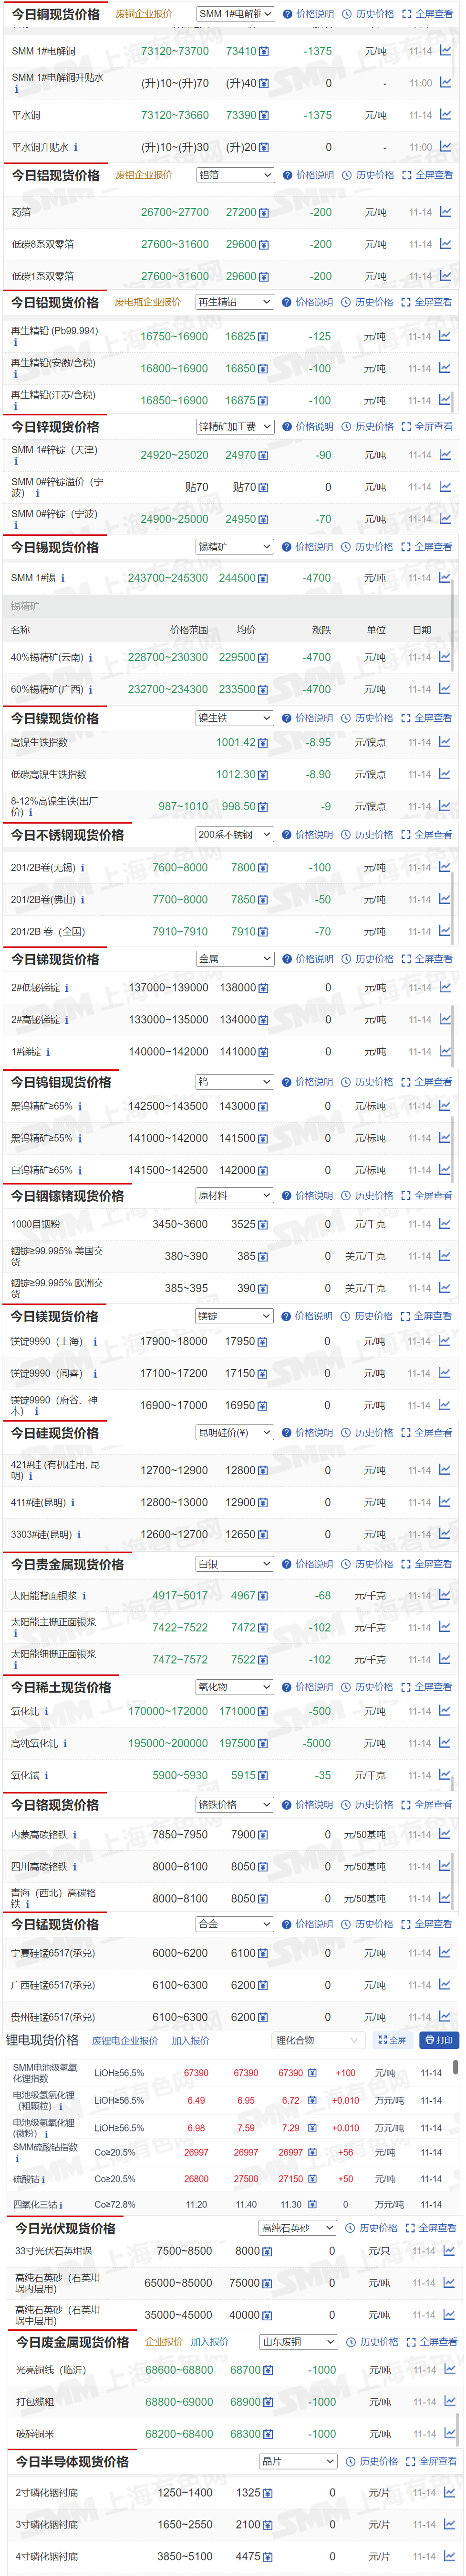
Task: Click the clock icon for aluminum 历史价格
Action: pyautogui.click(x=347, y=175)
